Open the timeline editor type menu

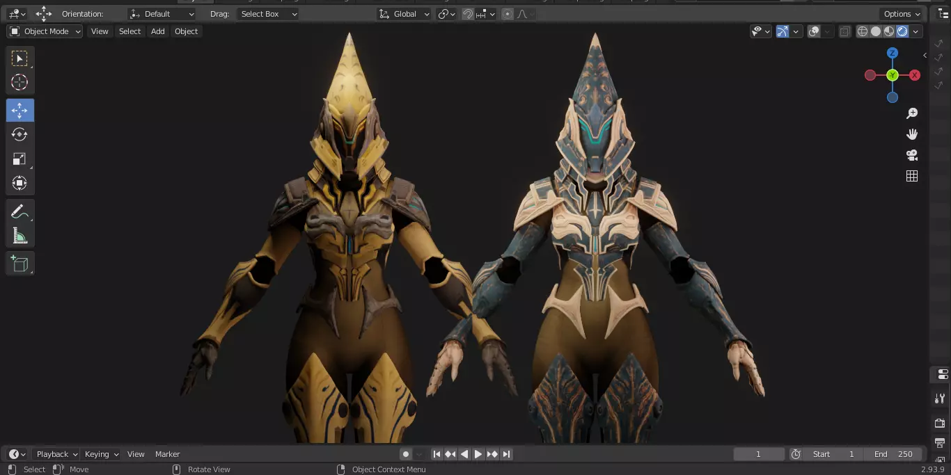coord(17,454)
